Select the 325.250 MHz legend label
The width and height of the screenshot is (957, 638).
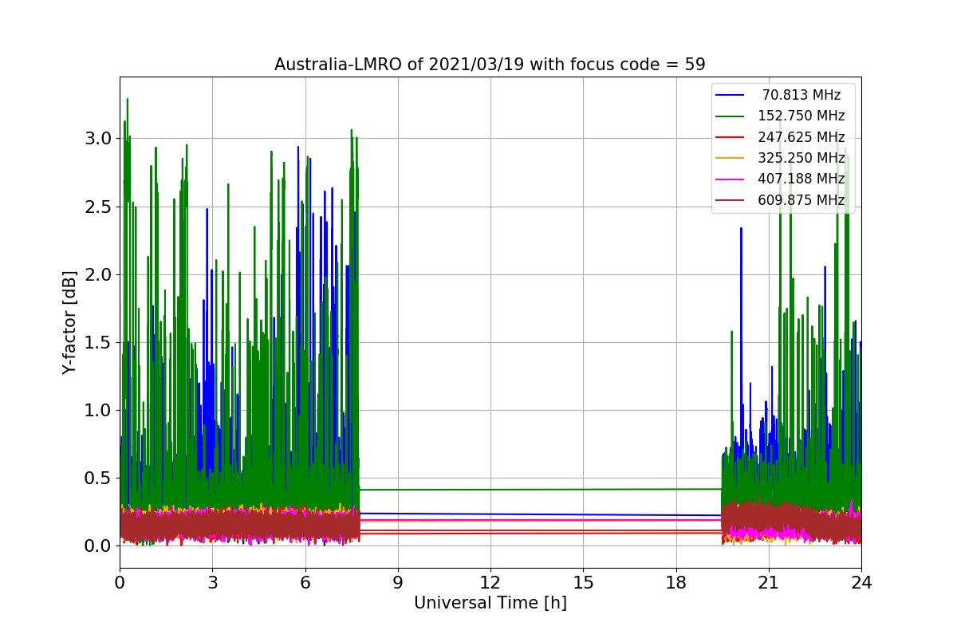pyautogui.click(x=801, y=158)
